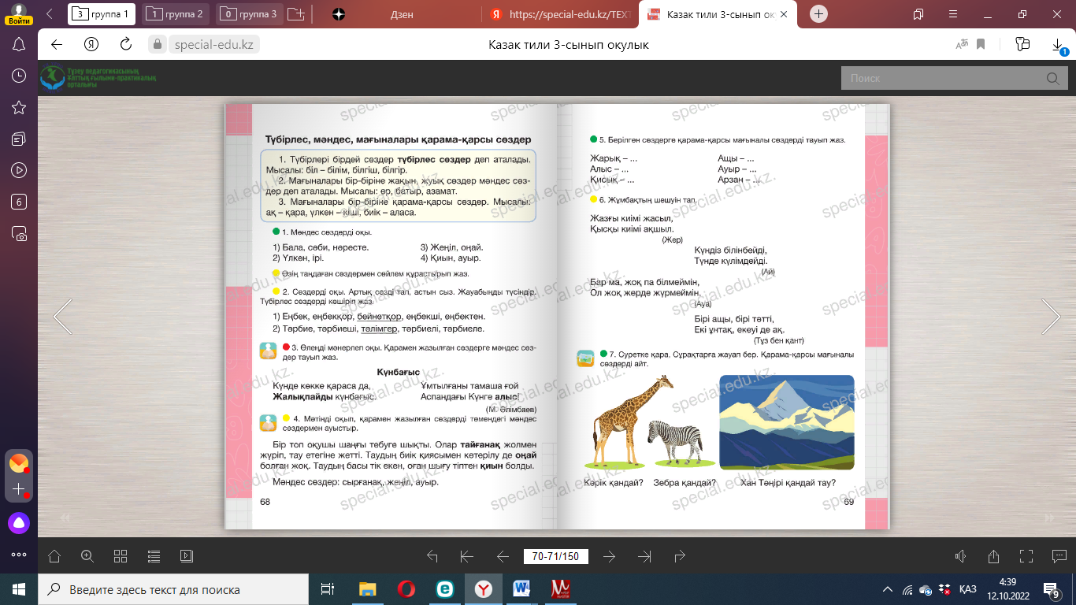Switch input language КАЗ
Screen dimensions: 1076x605
pyautogui.click(x=969, y=589)
